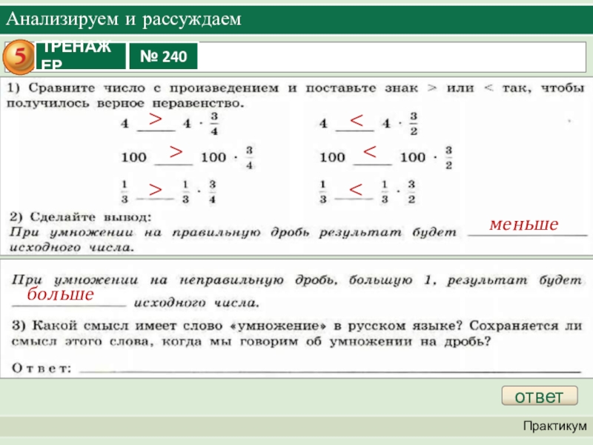The width and height of the screenshot is (593, 445).
Task: Click the red '<' sign beside 1/3 · 3/2
Action: click(x=355, y=192)
